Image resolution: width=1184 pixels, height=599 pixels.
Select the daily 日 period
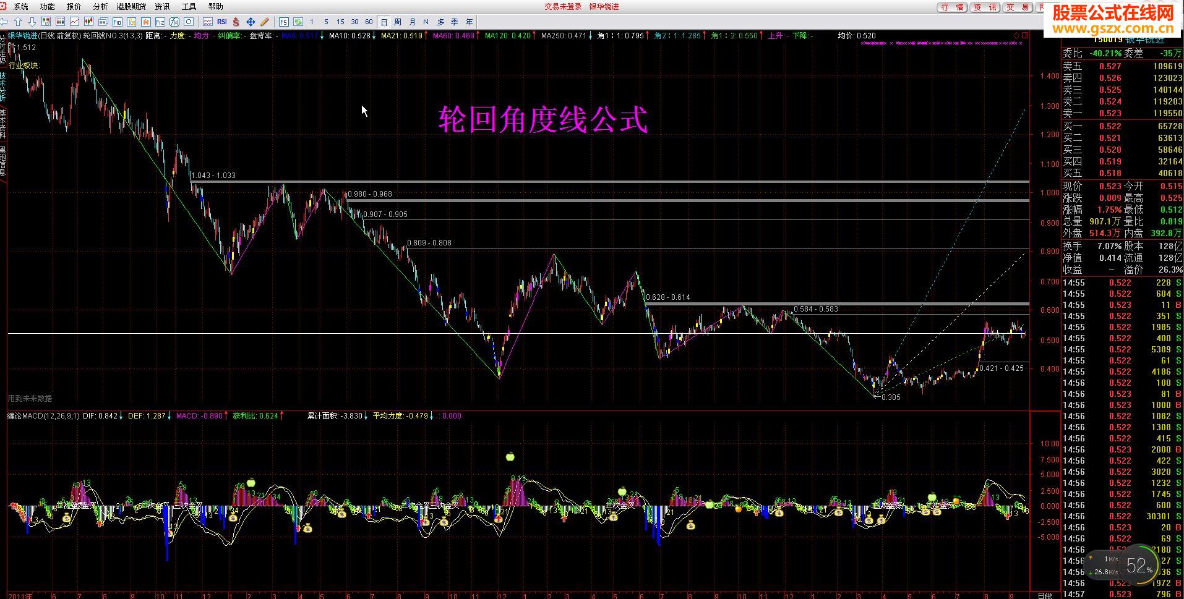pyautogui.click(x=384, y=22)
